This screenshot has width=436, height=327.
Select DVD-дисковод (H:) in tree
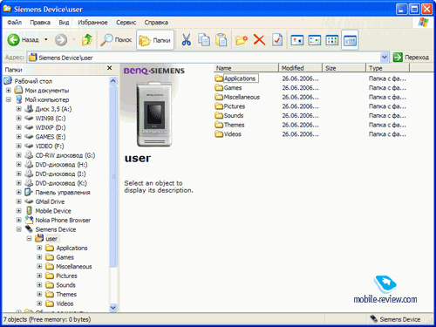coord(61,165)
